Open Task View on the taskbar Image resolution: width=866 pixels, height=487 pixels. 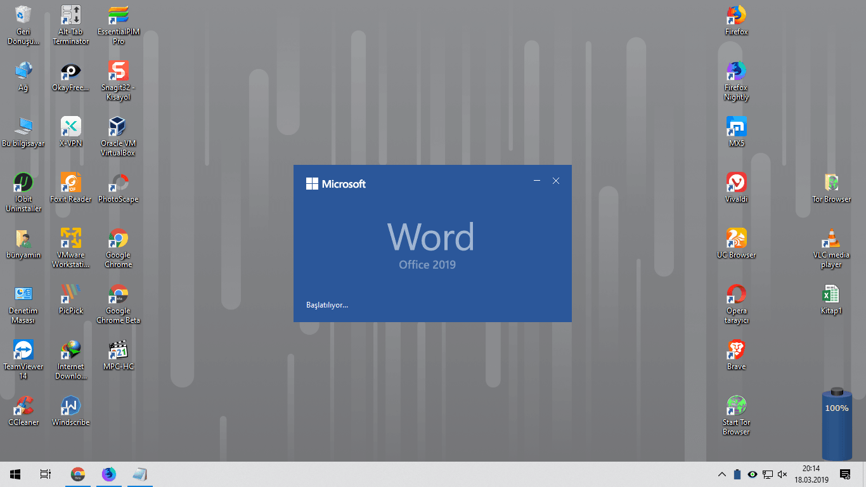[45, 474]
